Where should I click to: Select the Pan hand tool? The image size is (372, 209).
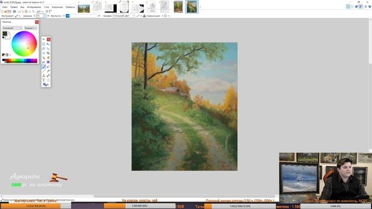click(x=48, y=57)
